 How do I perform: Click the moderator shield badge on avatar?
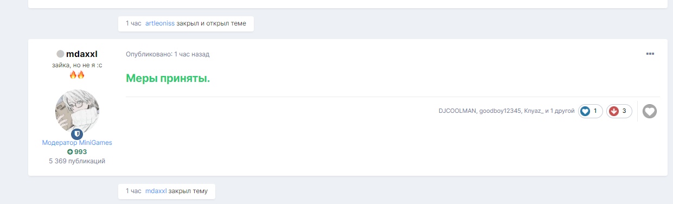pos(77,134)
